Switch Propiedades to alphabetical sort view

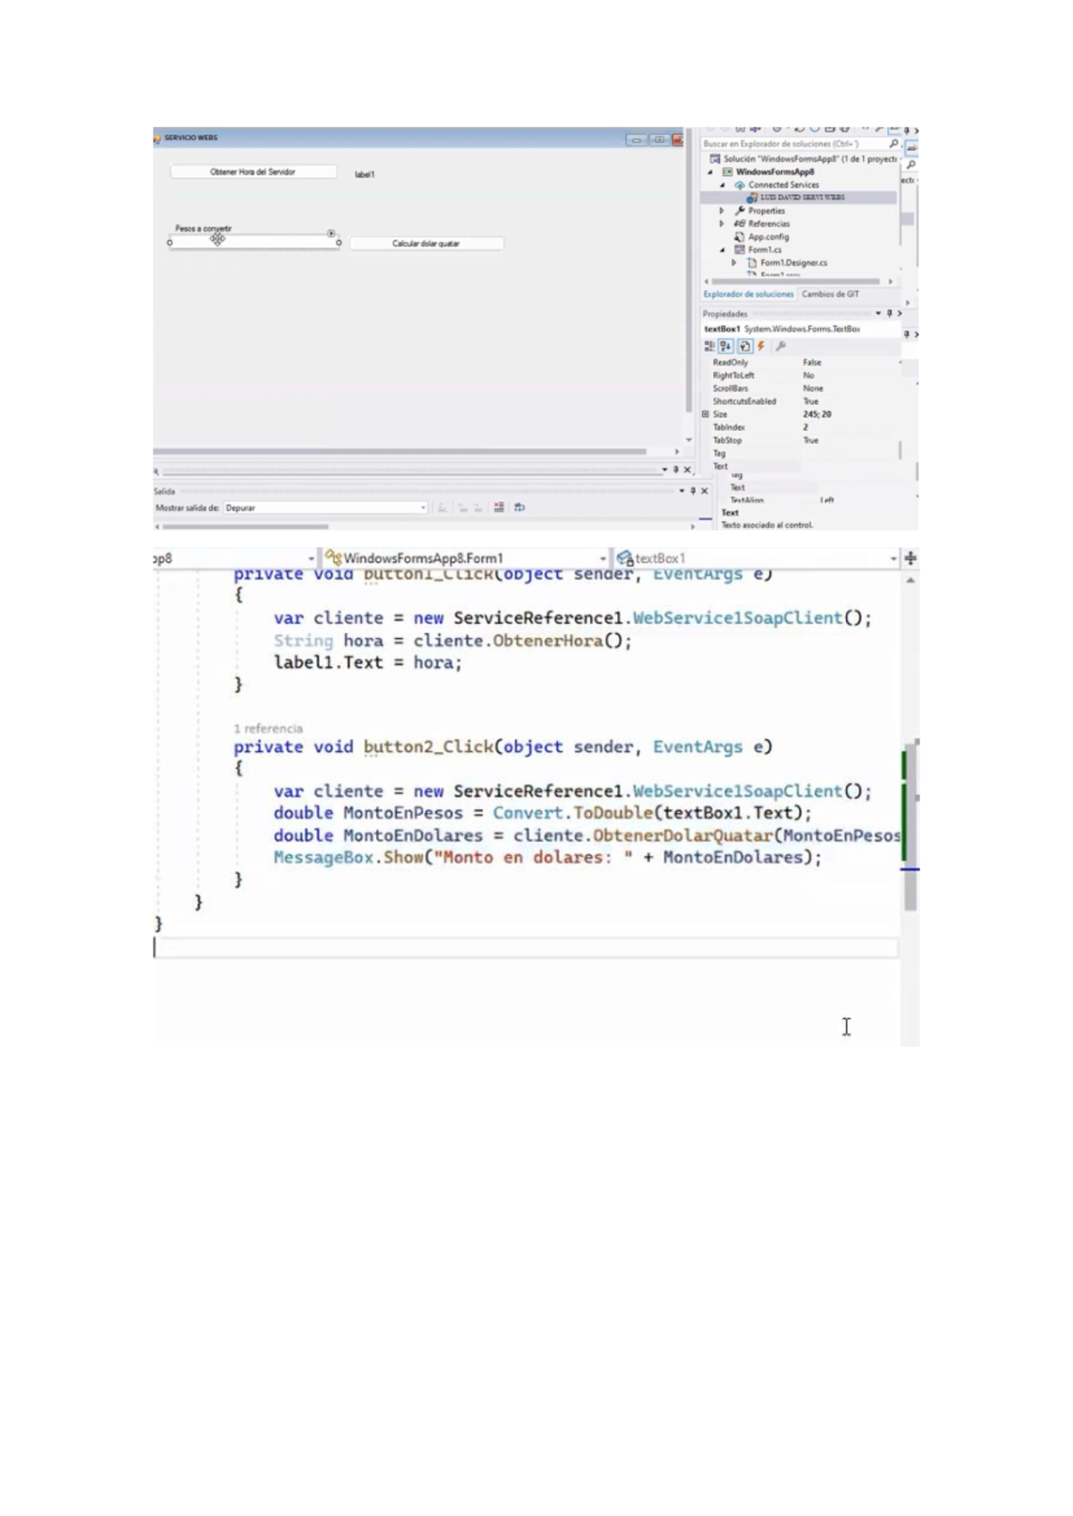[726, 346]
